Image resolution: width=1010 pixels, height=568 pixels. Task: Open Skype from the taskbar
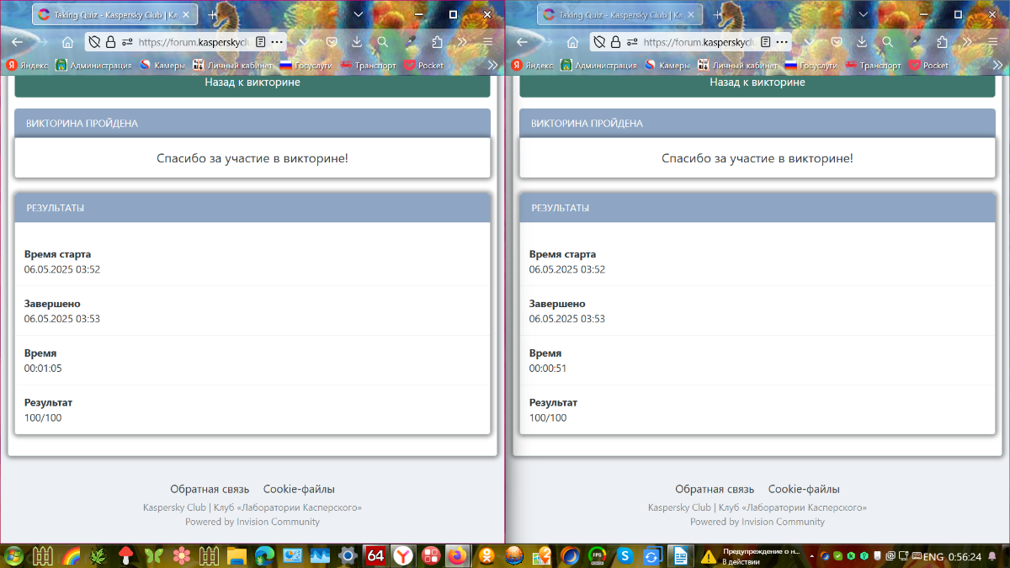click(625, 555)
